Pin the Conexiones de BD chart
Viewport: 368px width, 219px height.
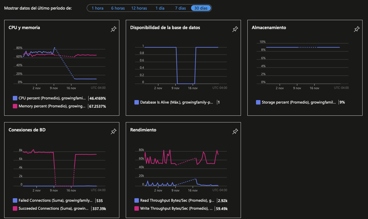click(x=113, y=131)
